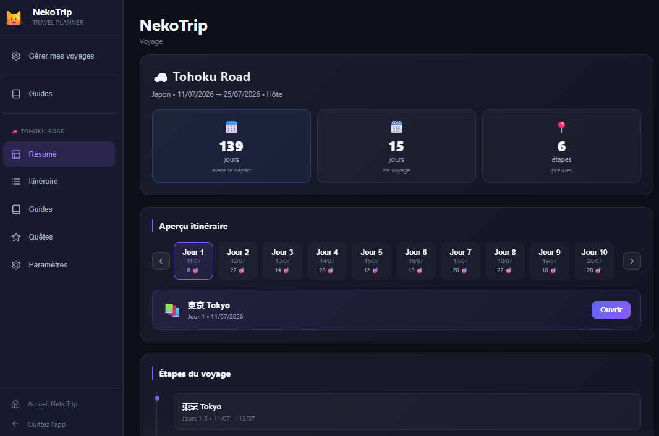
Task: Click the Accueil NekoTrip home icon
Action: (x=15, y=405)
